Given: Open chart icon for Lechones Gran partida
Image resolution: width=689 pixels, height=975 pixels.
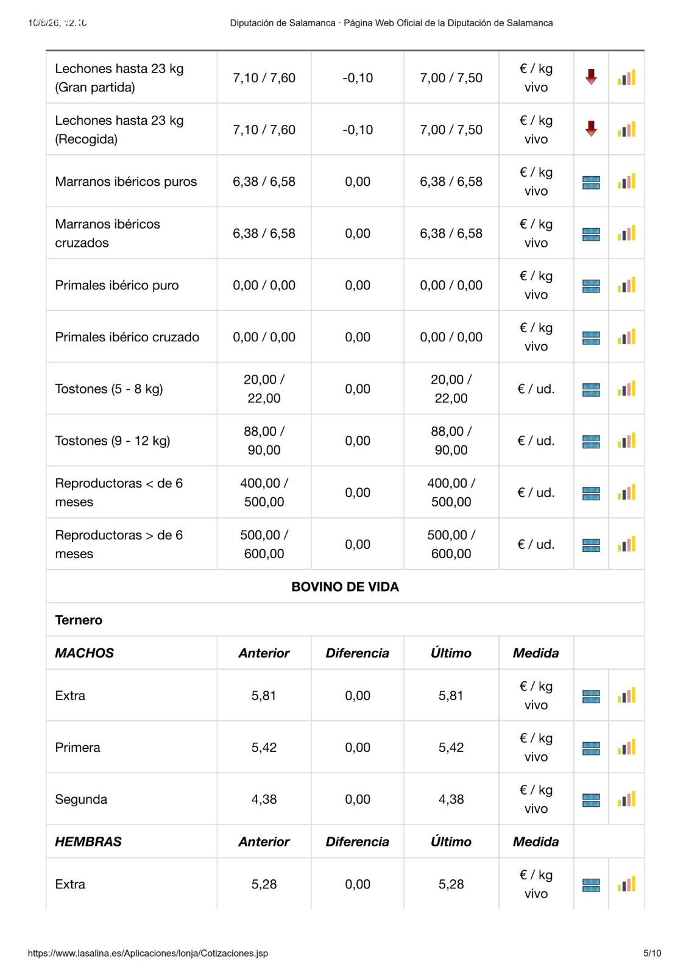Looking at the screenshot, I should [626, 77].
